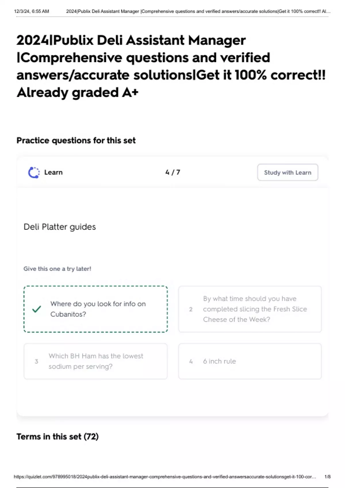Click the number 4 answer badge
This screenshot has width=345, height=488.
point(191,361)
